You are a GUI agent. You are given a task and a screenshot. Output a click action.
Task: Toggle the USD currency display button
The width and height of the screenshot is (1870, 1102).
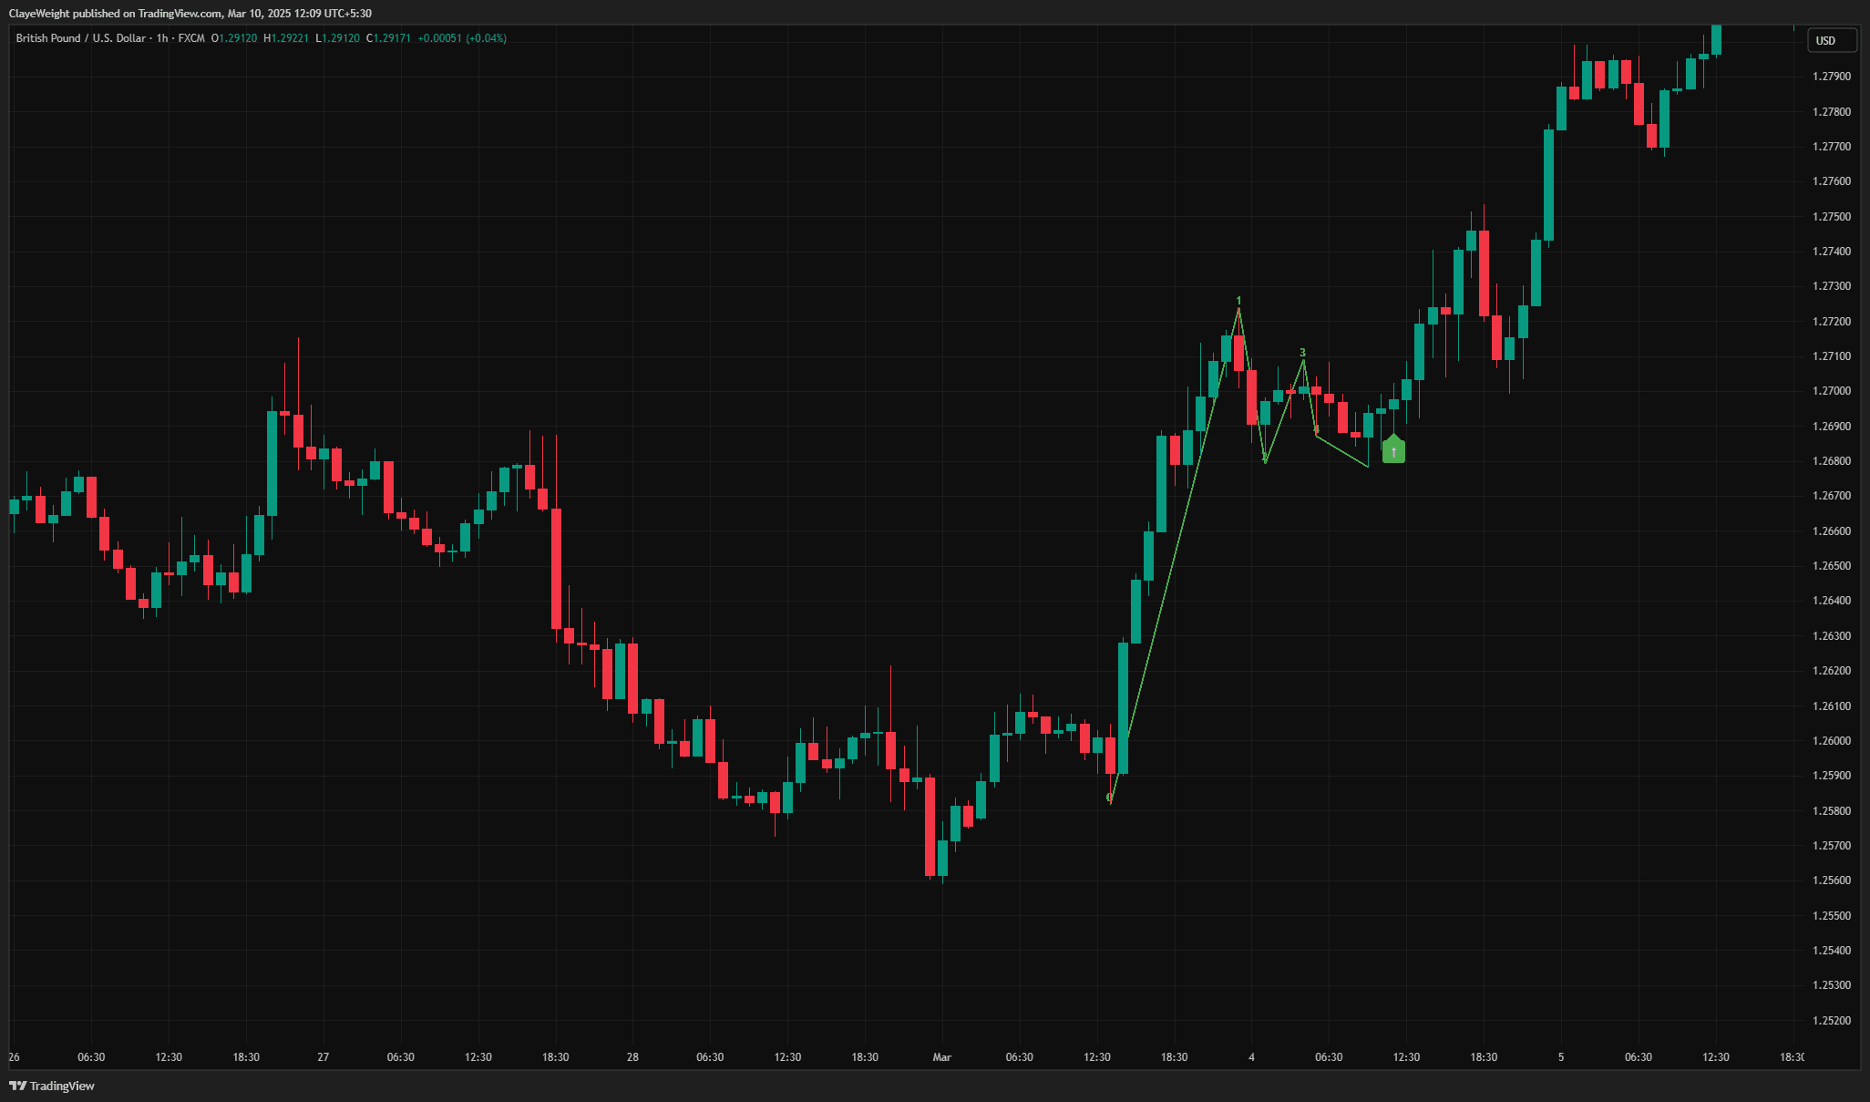(x=1832, y=40)
